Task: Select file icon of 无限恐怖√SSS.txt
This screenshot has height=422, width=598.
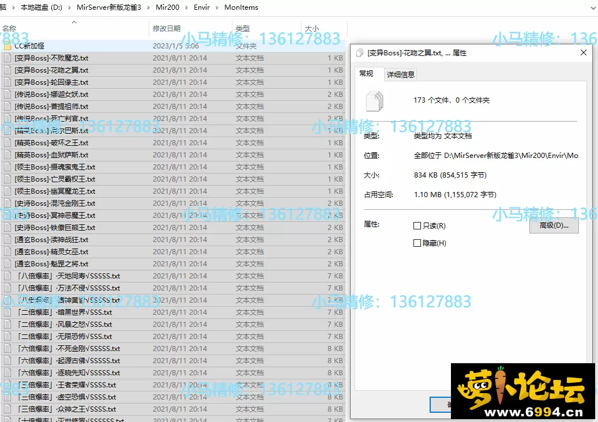Action: click(7, 337)
